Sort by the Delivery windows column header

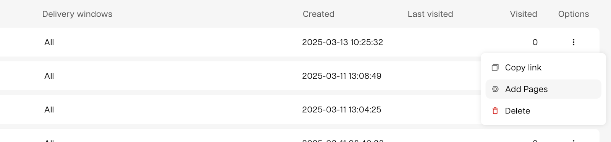(77, 14)
